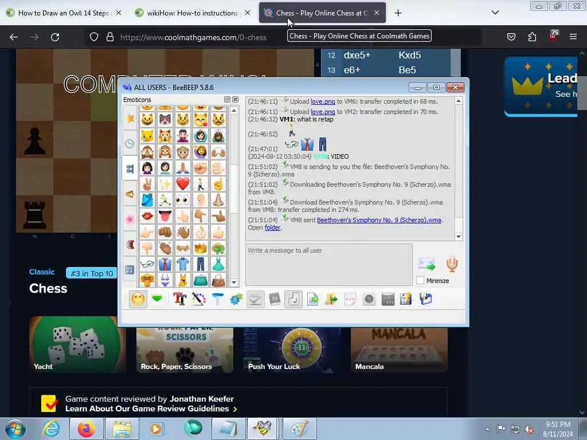The image size is (587, 440).
Task: Insert the see-no-evil monkey emoticon
Action: (x=147, y=151)
